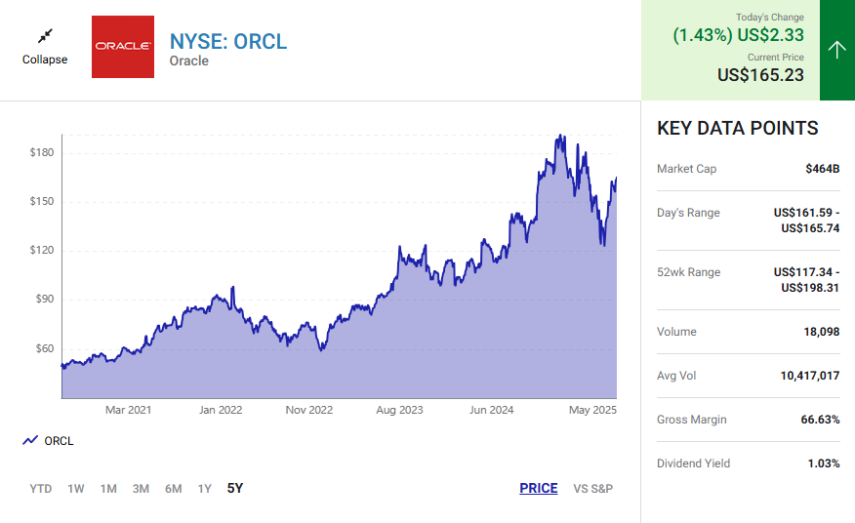Screen dimensions: 855x523
Task: Click the Volume label
Action: (676, 332)
